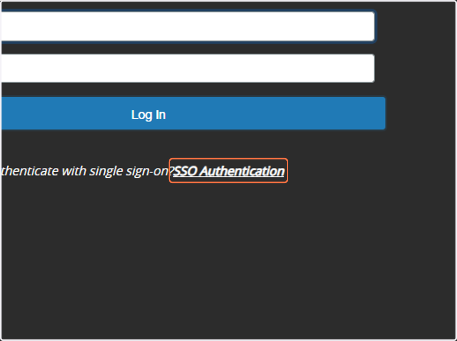Screen dimensions: 457x341
Task: Open the SSO Authentication link
Action: pyautogui.click(x=229, y=171)
